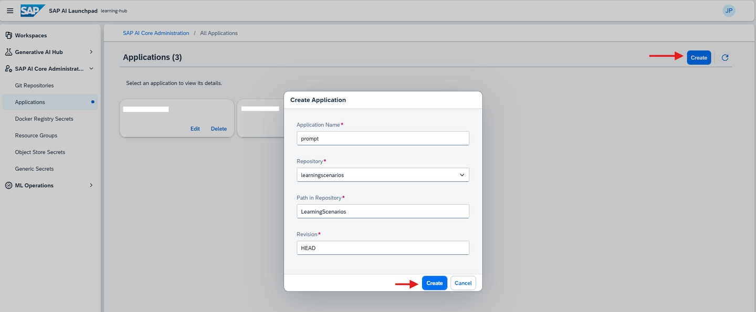Click the Generative AI Hub flask icon
This screenshot has width=756, height=312.
8,52
